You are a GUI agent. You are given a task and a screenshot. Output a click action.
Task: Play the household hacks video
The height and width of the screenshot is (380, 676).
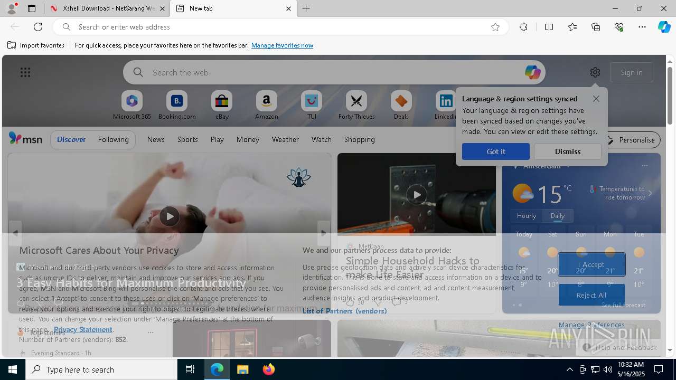tap(417, 195)
